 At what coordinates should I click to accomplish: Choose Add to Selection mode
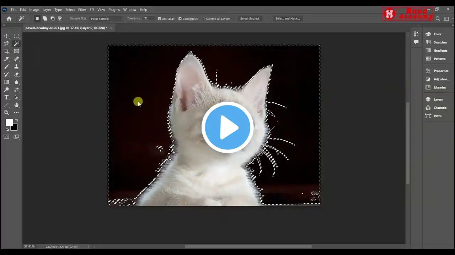pos(45,18)
